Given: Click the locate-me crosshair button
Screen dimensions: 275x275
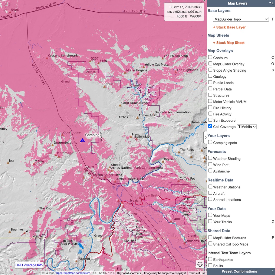Looking at the screenshot, I should coord(200,264).
